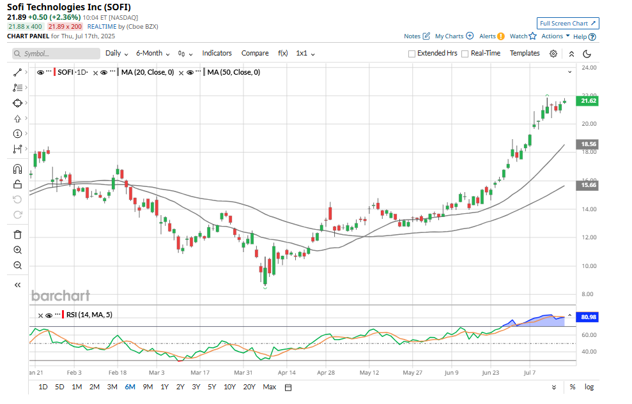Collapse the main chart legend chevron

[570, 72]
